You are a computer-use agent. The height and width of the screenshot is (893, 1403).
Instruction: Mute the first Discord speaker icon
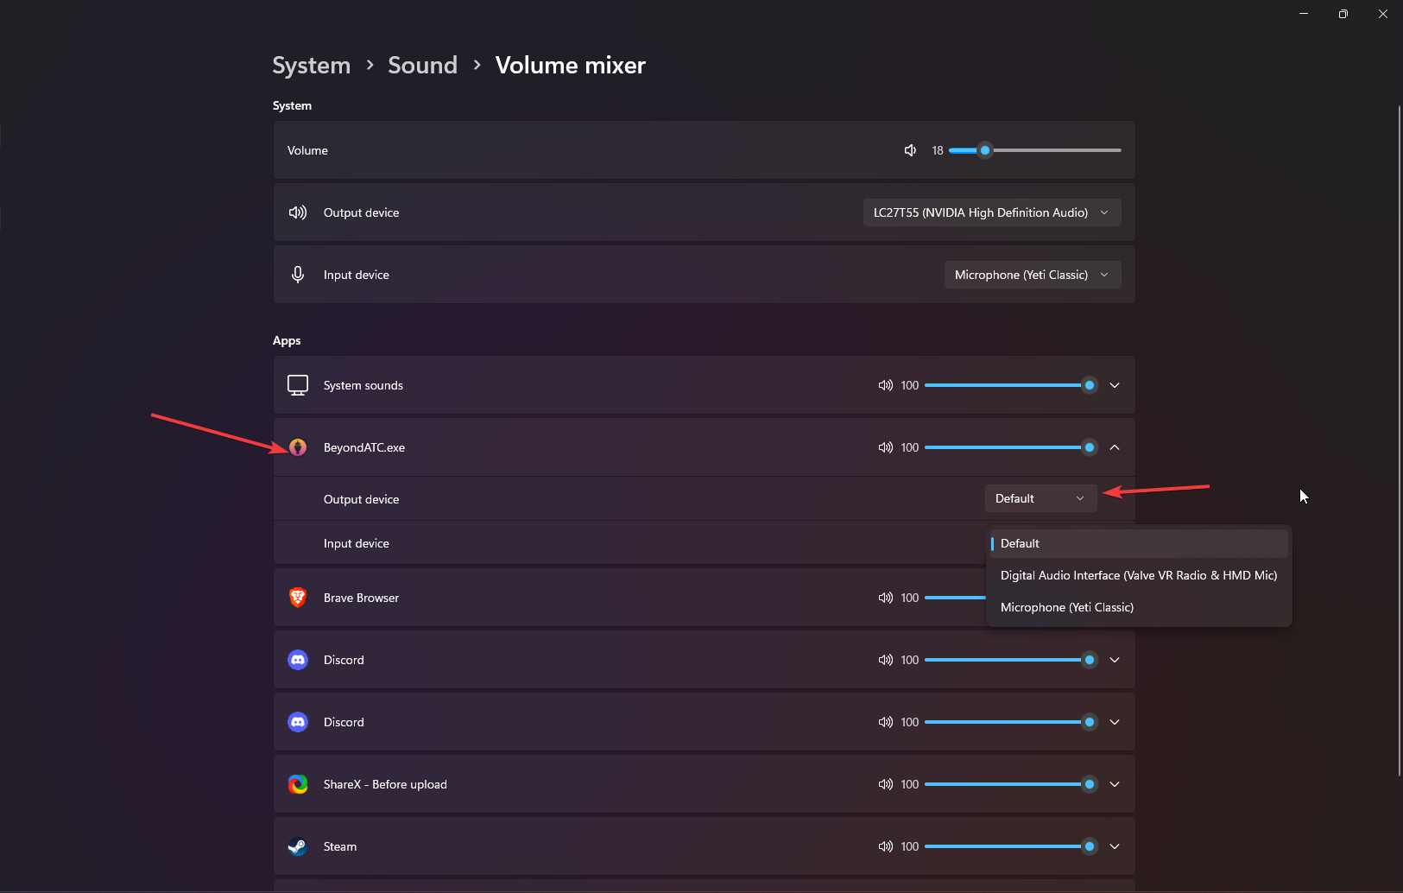point(886,660)
